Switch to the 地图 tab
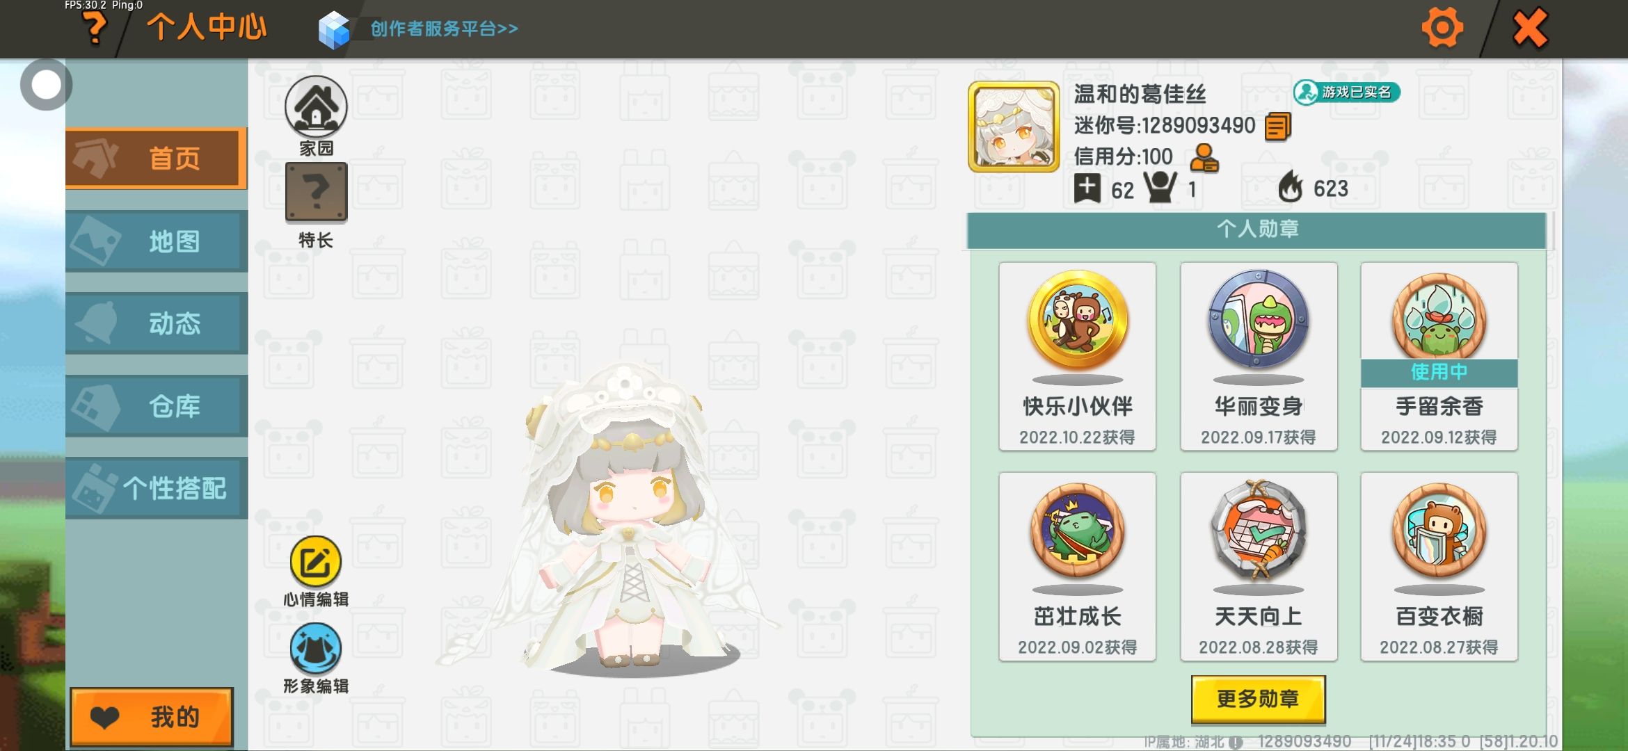 coord(157,241)
